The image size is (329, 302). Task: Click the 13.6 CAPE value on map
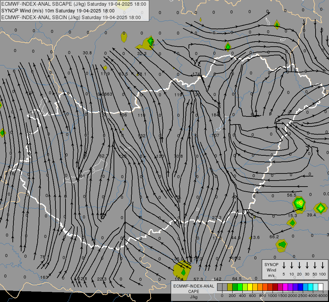[x=255, y=238]
